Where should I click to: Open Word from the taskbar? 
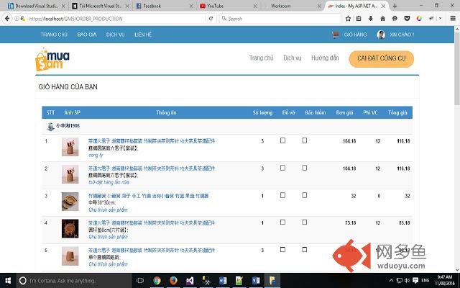tap(223, 281)
